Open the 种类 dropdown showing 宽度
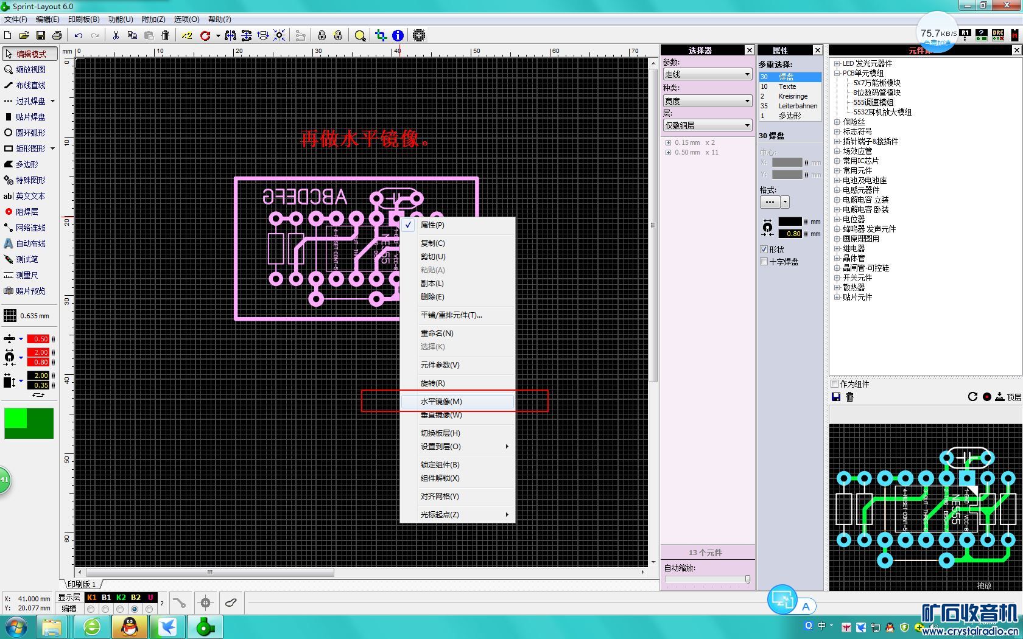Screen dimensions: 1023x639 [708, 101]
